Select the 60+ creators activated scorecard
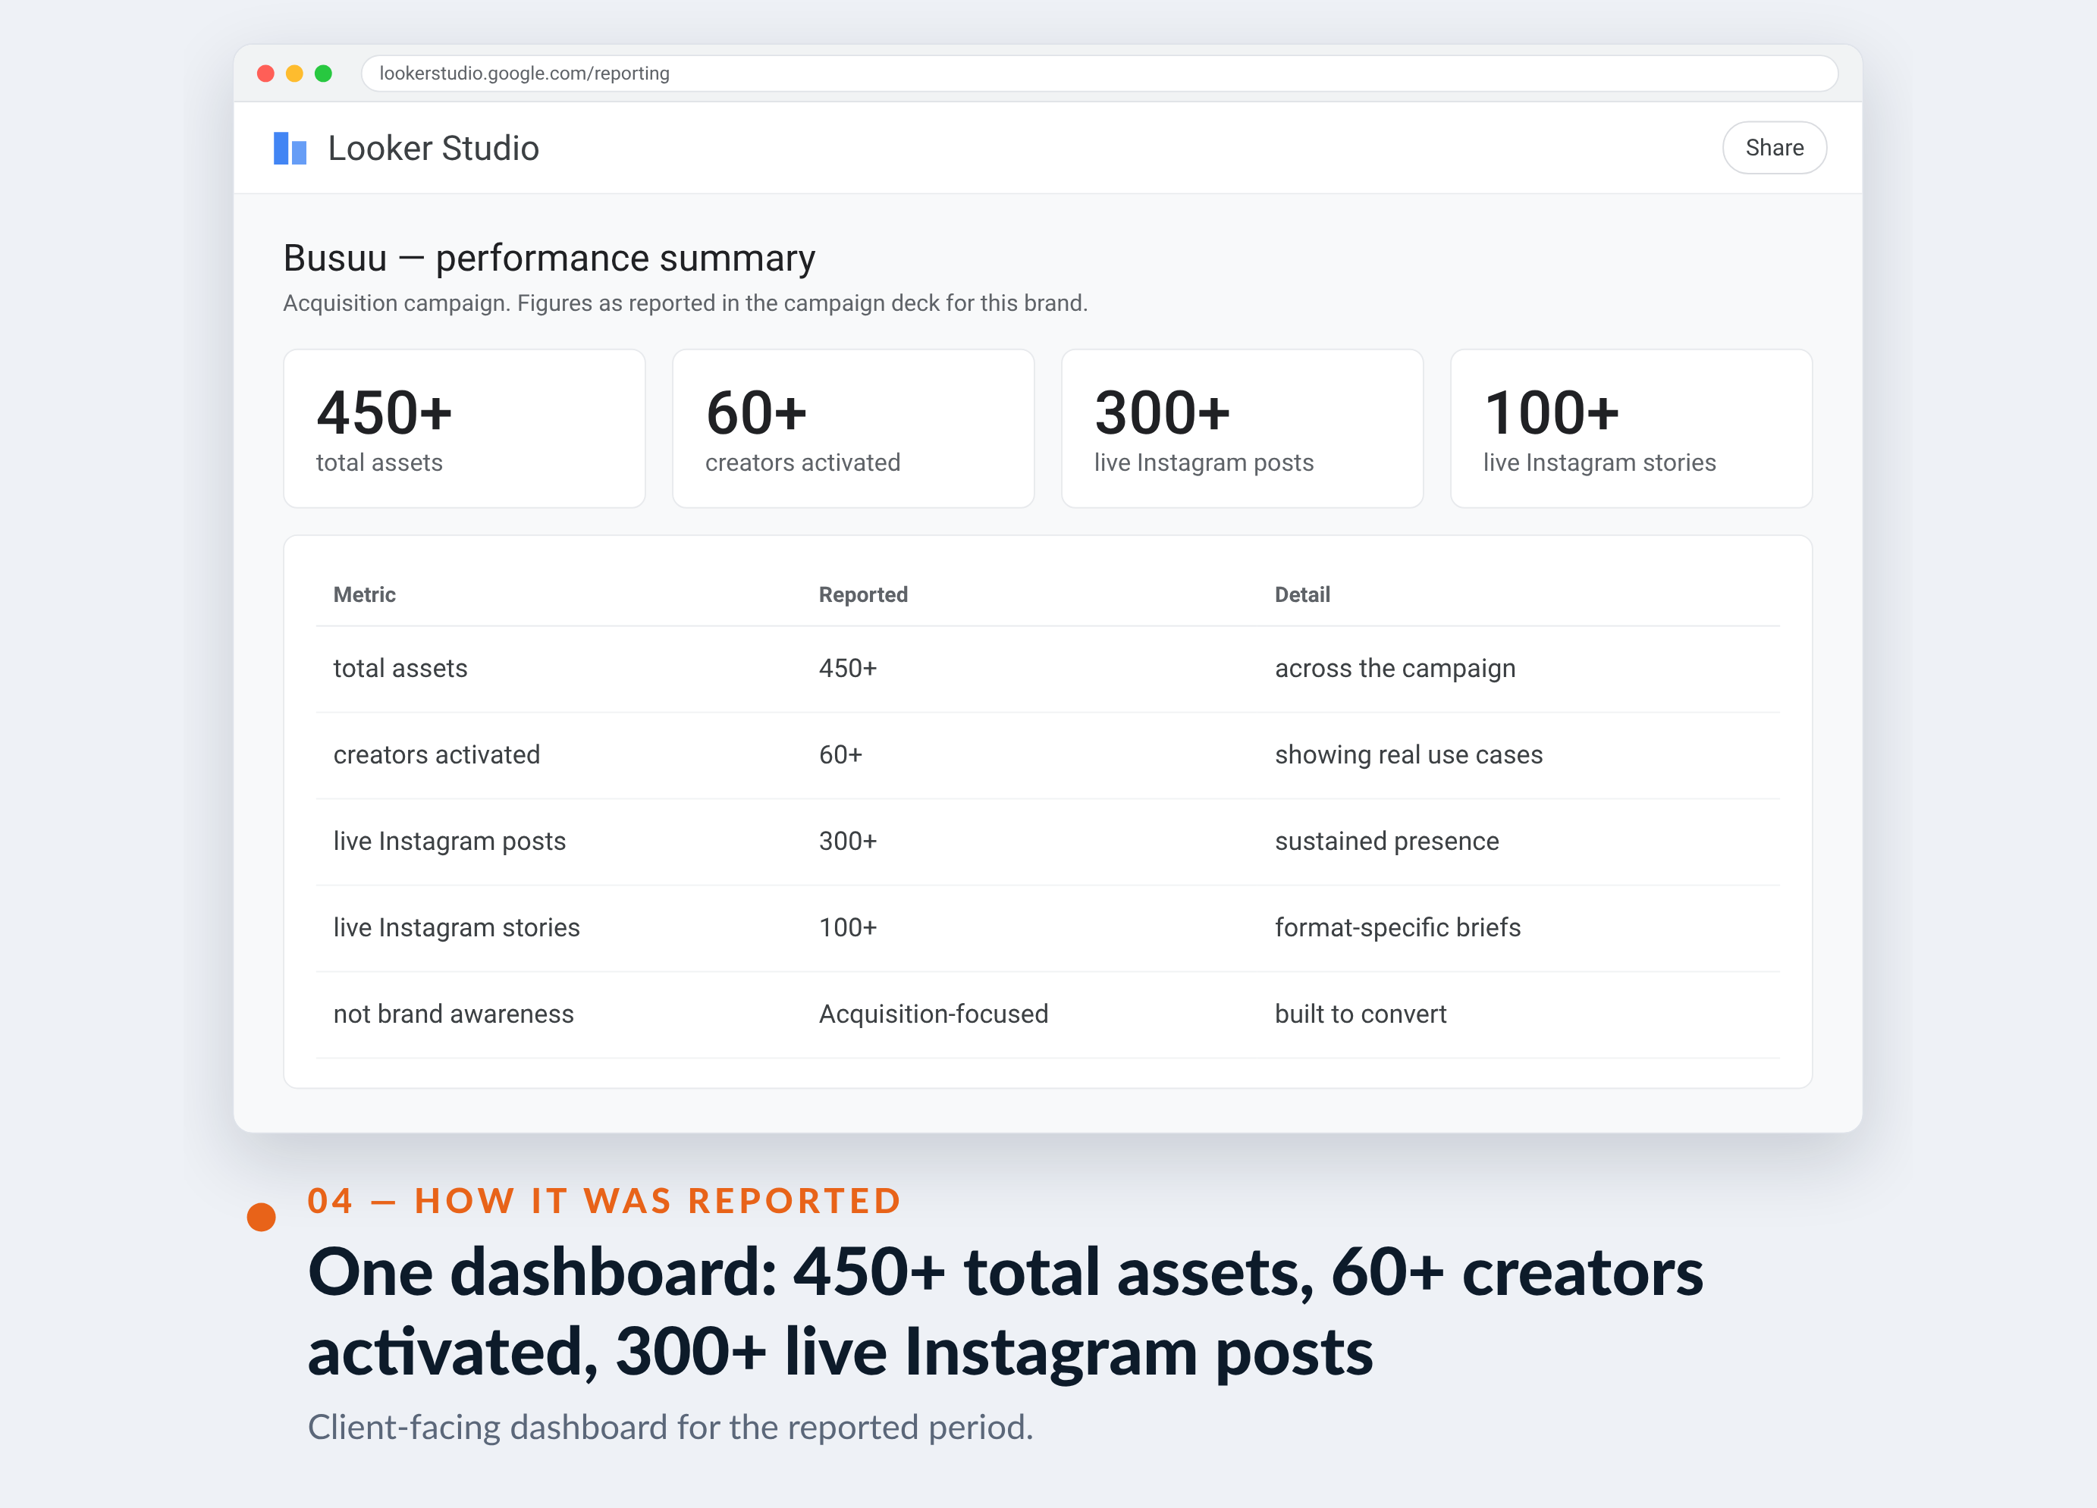Image resolution: width=2097 pixels, height=1508 pixels. (852, 428)
